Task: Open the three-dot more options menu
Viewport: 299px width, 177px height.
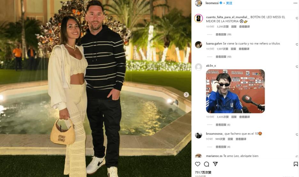Action: point(295,3)
